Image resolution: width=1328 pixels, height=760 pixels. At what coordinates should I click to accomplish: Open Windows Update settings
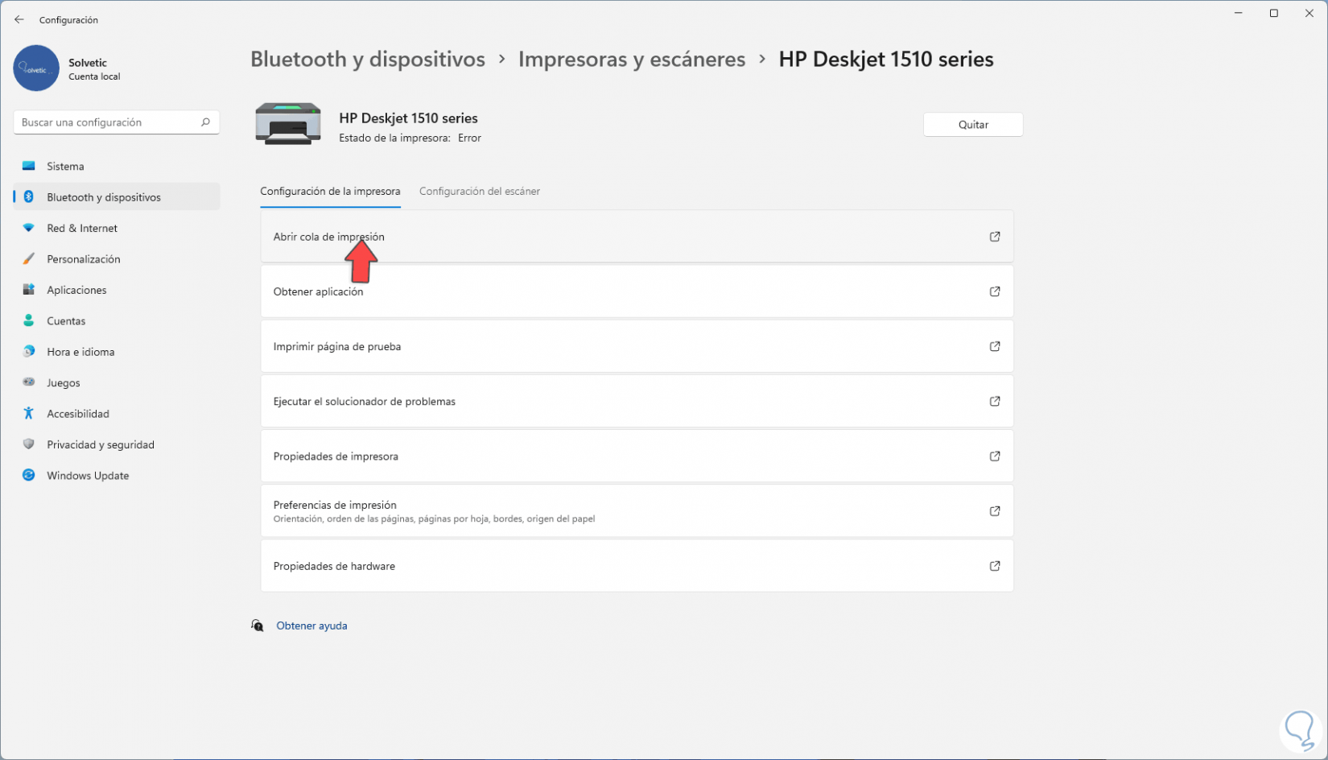pyautogui.click(x=117, y=475)
